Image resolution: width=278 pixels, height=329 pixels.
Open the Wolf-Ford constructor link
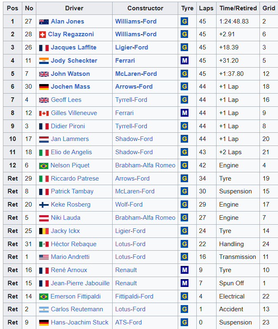(x=129, y=204)
